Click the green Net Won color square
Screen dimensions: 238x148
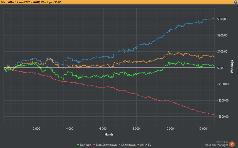78,145
